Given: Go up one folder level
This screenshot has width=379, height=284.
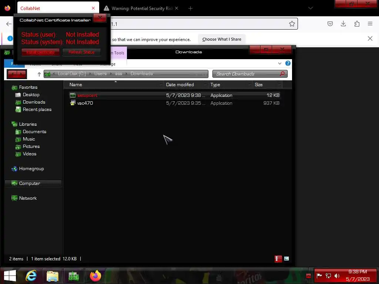Looking at the screenshot, I should click(x=39, y=74).
